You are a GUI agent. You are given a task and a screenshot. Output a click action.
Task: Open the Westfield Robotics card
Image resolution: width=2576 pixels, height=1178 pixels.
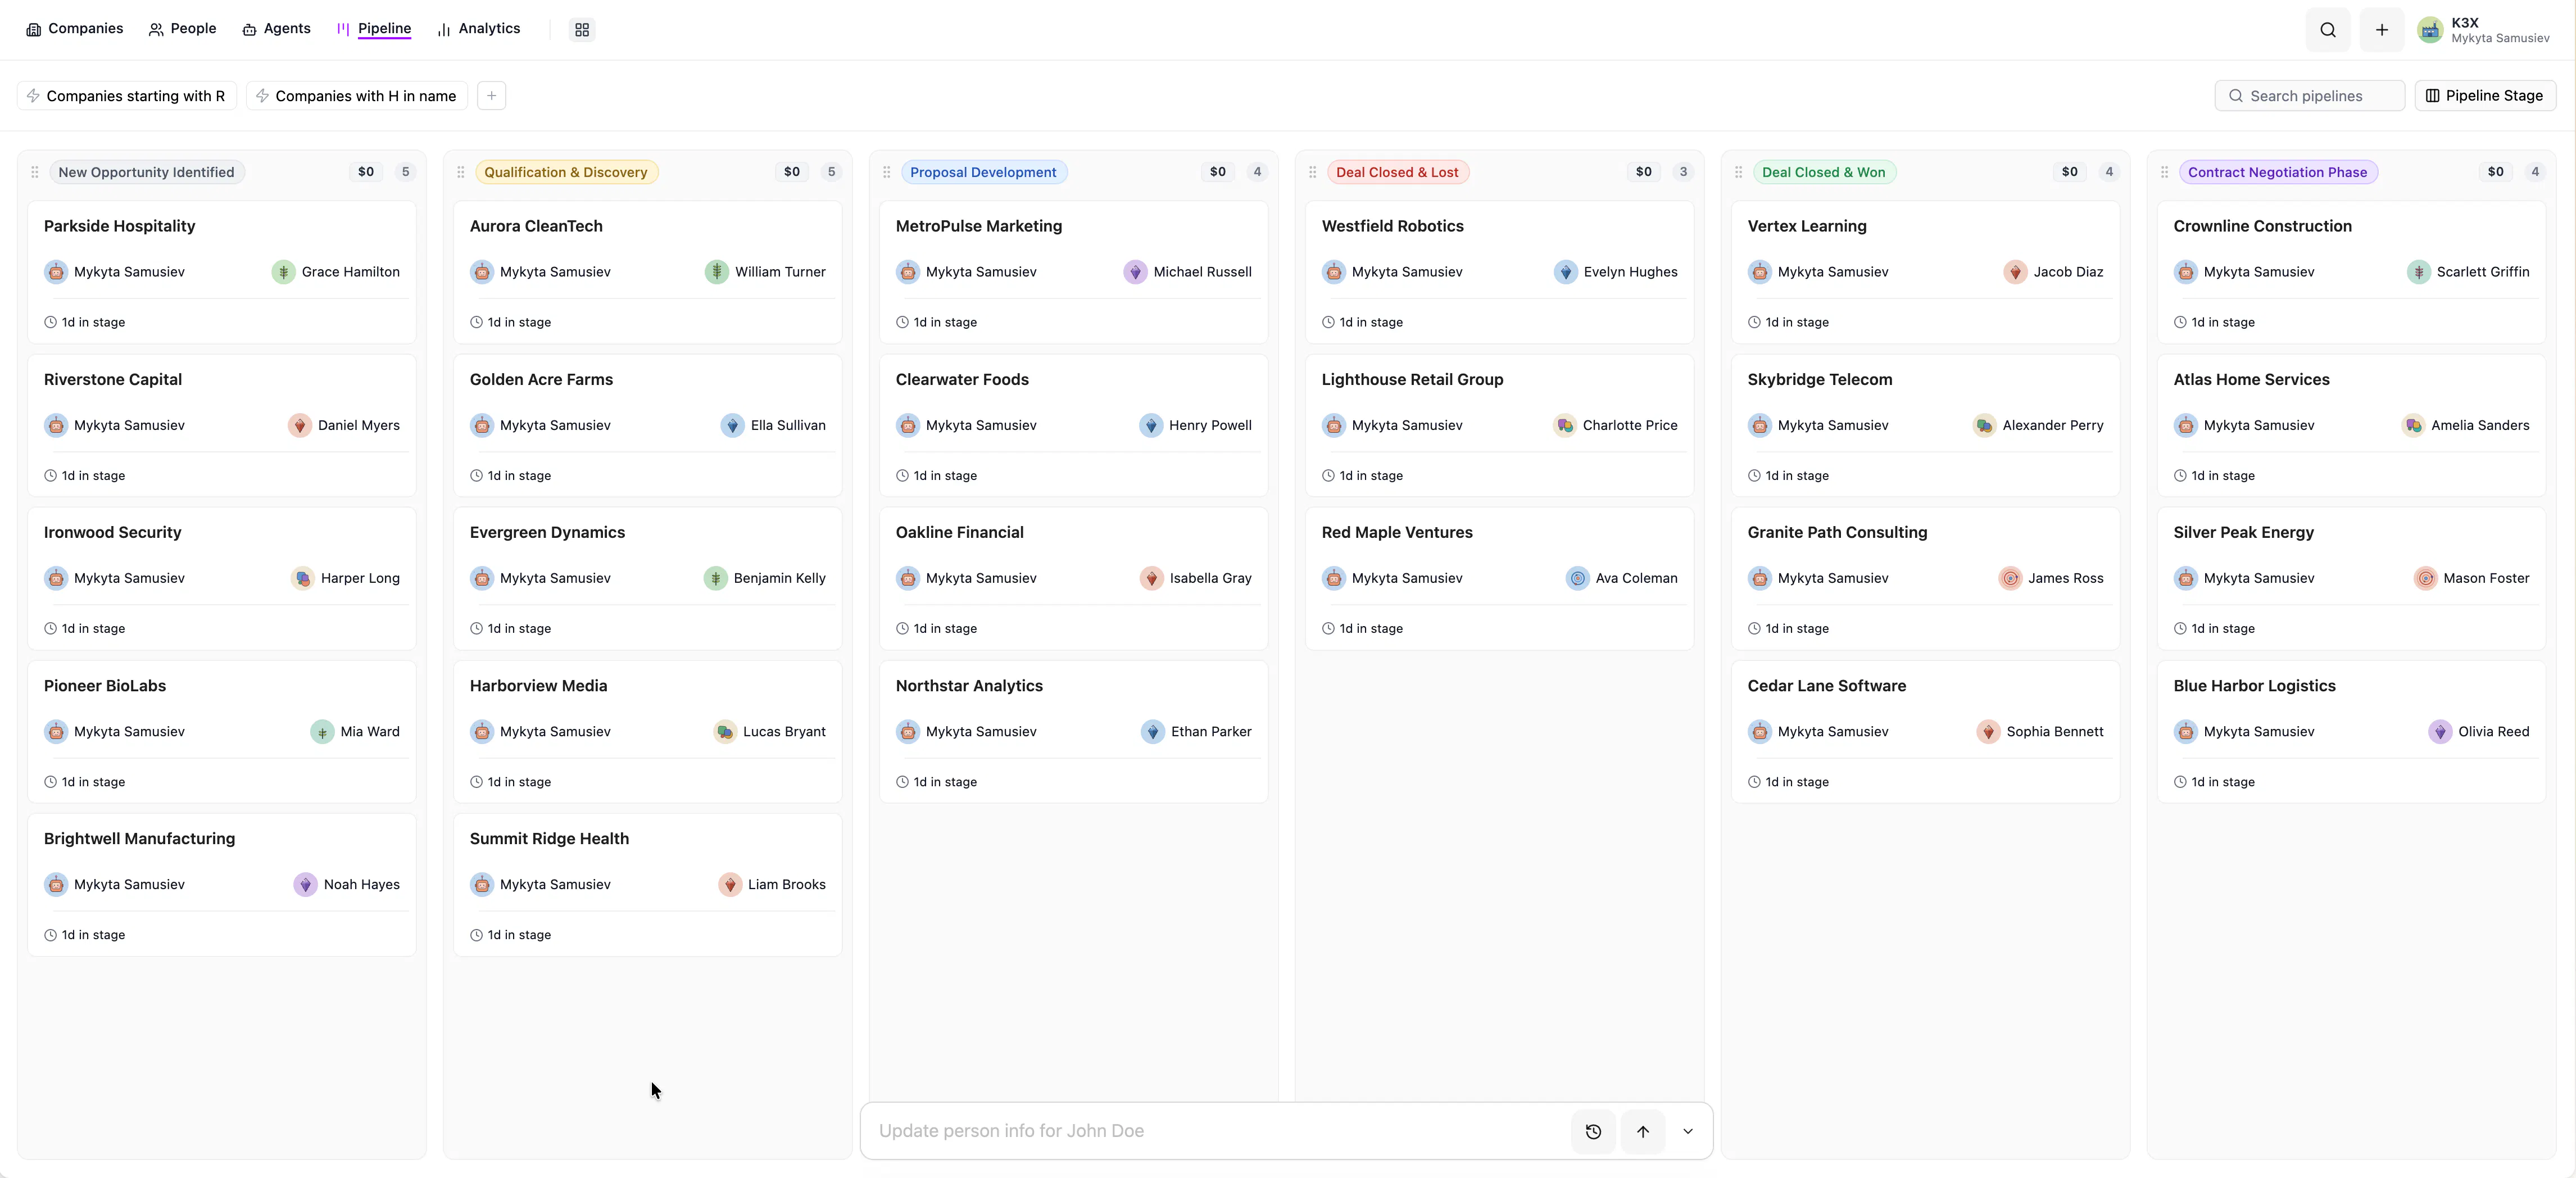pos(1500,273)
